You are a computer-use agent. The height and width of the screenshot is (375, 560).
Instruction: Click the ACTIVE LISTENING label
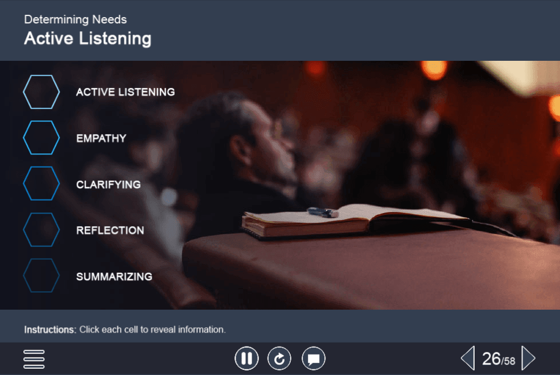125,92
